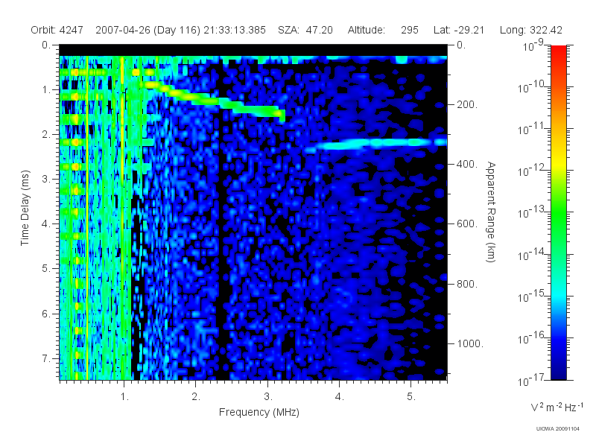Click the color bar label 10^-9
This screenshot has width=596, height=447.
(533, 45)
